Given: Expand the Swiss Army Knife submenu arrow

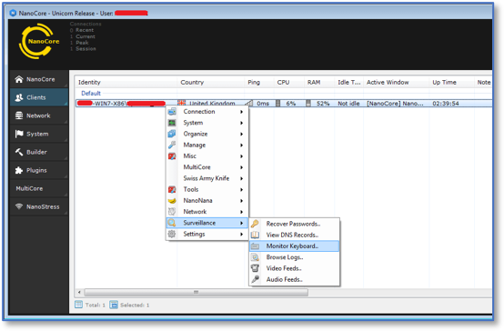Looking at the screenshot, I should pos(241,178).
